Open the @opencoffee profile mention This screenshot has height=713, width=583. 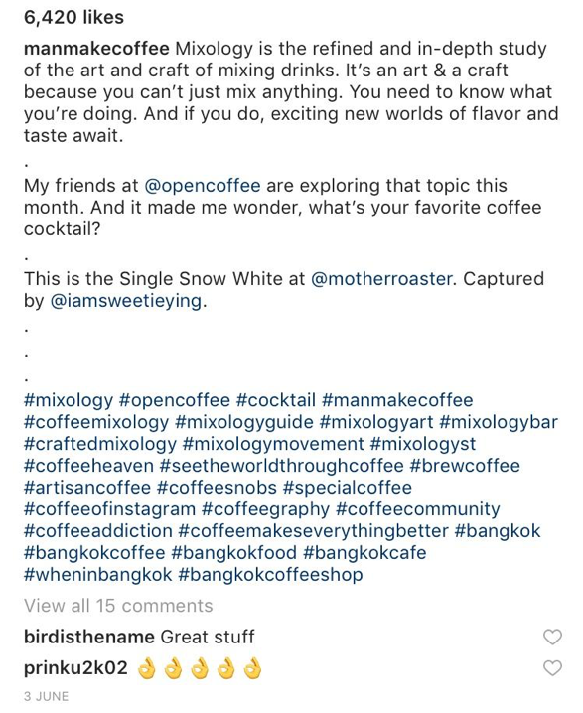203,186
